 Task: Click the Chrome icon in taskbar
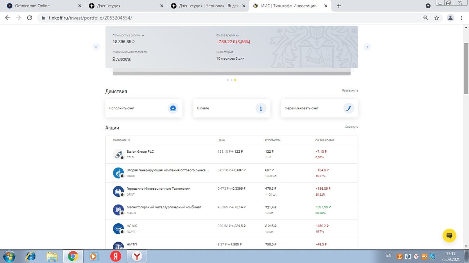[x=73, y=256]
